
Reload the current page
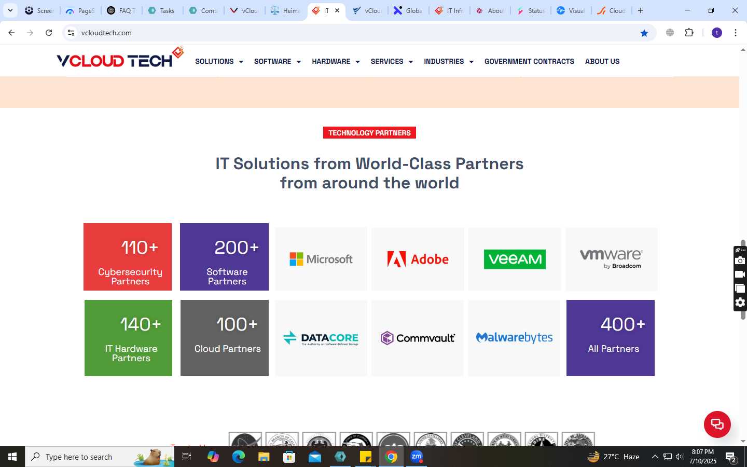point(49,33)
